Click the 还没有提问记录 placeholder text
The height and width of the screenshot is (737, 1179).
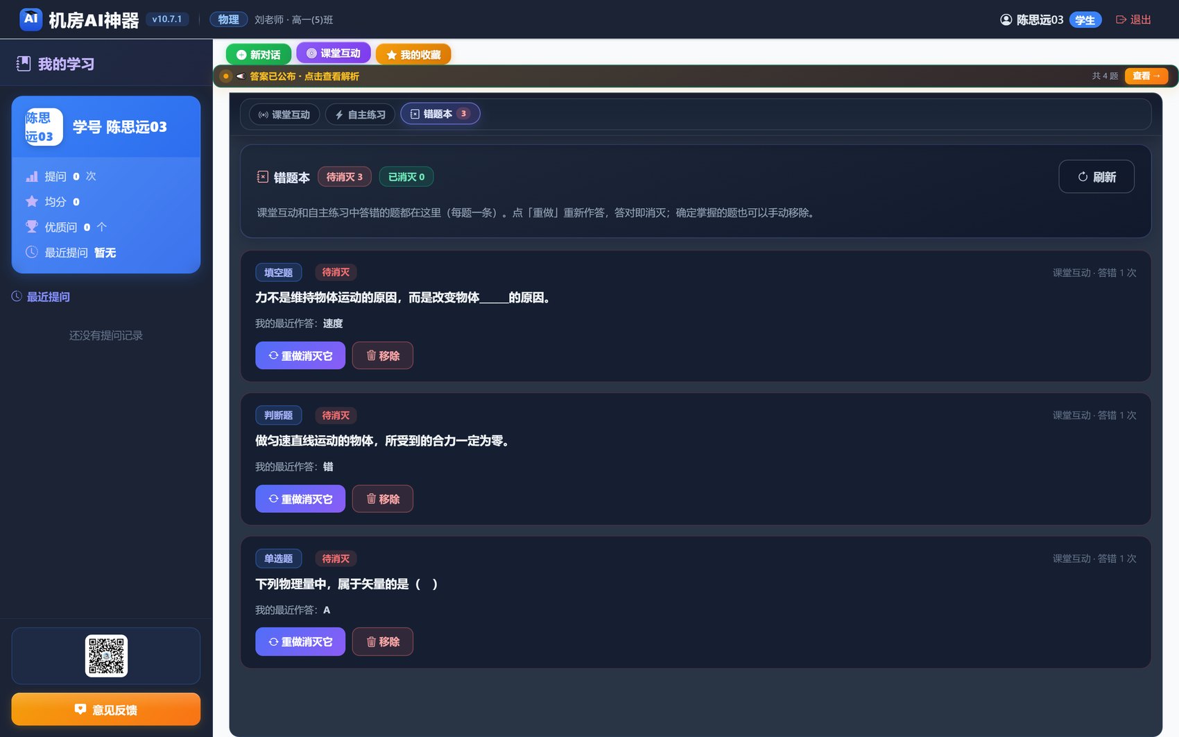click(106, 336)
